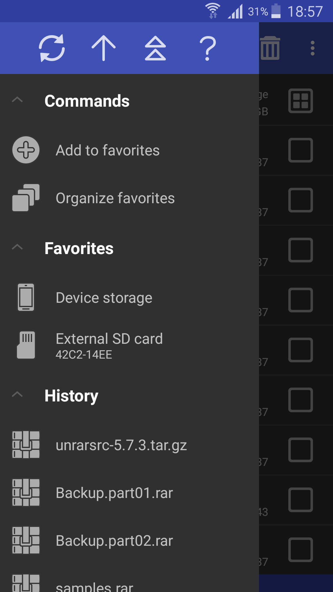Go up one folder level
This screenshot has height=592, width=333.
point(104,48)
